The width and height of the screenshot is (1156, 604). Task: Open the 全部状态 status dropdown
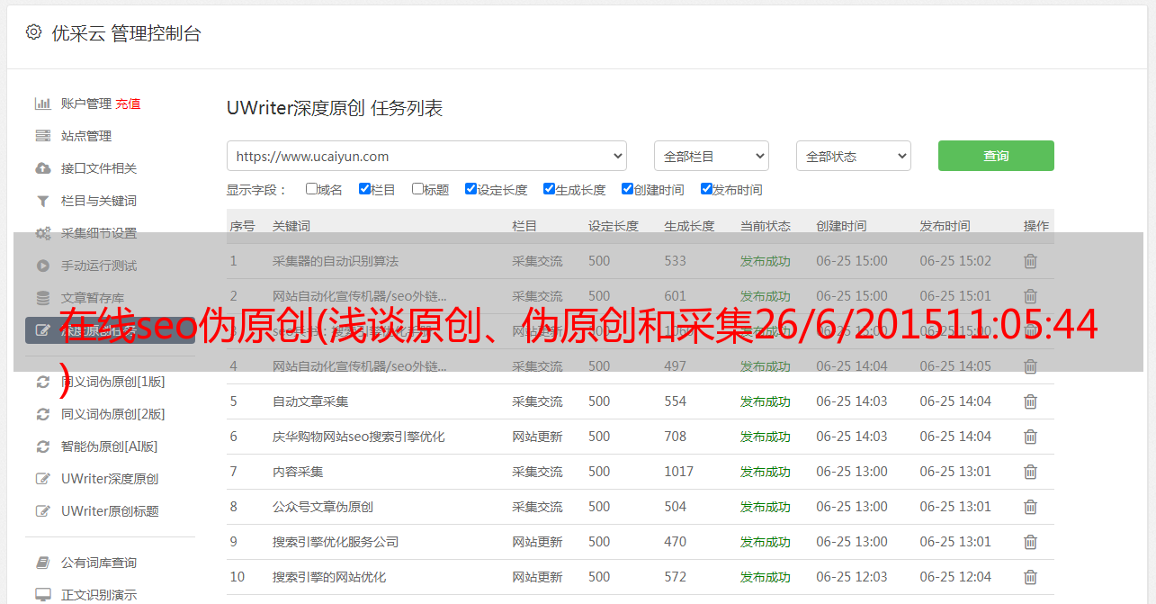[853, 156]
